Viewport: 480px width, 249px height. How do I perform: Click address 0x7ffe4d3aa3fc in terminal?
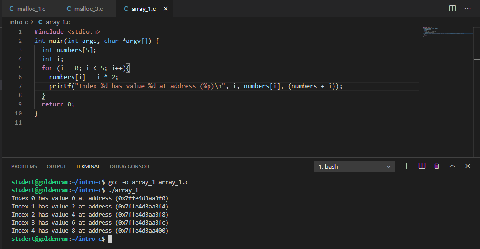click(x=142, y=223)
